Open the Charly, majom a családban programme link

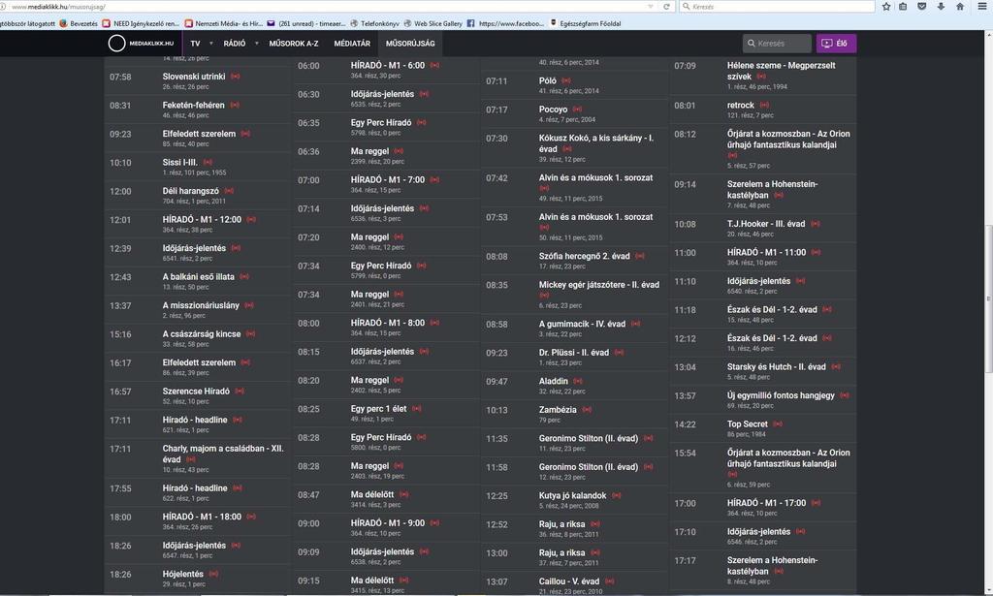tap(223, 455)
